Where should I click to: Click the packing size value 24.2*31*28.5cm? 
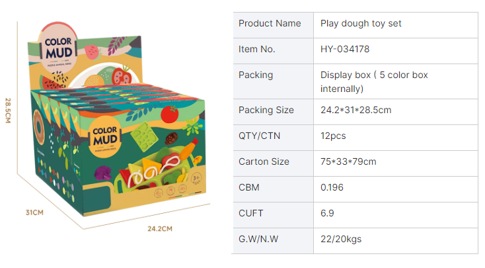(x=355, y=110)
